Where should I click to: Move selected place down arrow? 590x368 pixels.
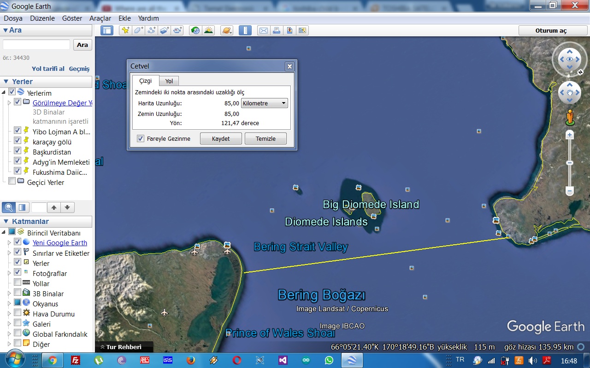point(67,207)
